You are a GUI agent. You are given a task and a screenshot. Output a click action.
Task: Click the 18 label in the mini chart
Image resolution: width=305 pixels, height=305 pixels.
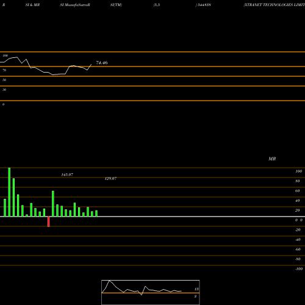click(196, 289)
